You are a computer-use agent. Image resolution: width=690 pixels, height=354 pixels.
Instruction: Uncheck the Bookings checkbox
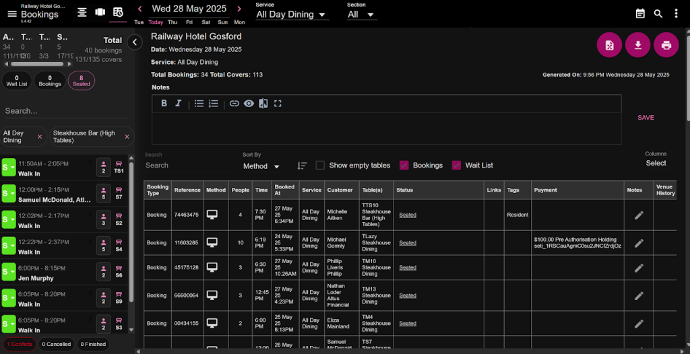pyautogui.click(x=404, y=166)
